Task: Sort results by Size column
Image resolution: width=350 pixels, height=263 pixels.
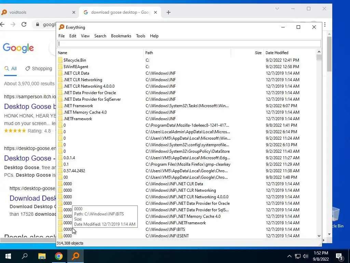Action: click(247, 53)
